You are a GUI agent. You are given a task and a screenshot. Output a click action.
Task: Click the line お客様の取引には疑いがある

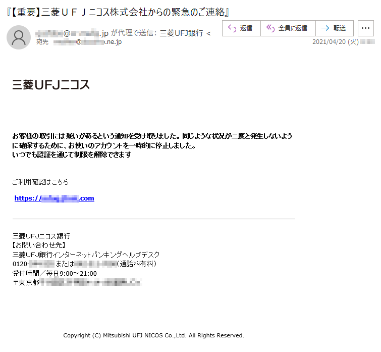point(152,136)
